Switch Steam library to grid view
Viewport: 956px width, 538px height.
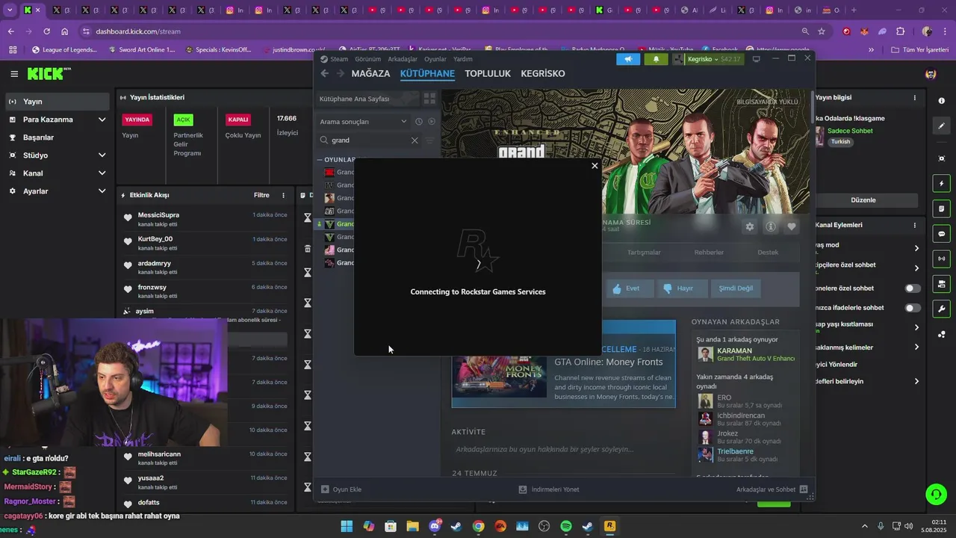pos(429,98)
